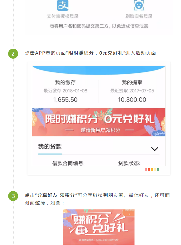Click 刷脸实名登录 label text
181x245 pixels.
point(139,16)
